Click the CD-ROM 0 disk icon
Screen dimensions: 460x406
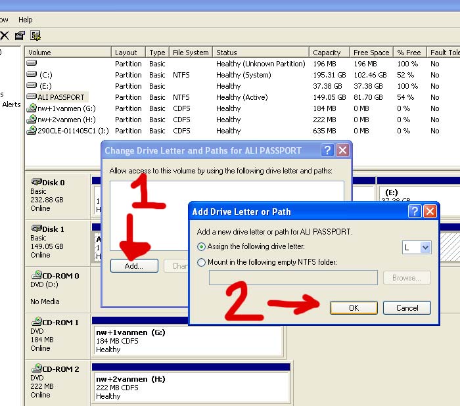37,275
